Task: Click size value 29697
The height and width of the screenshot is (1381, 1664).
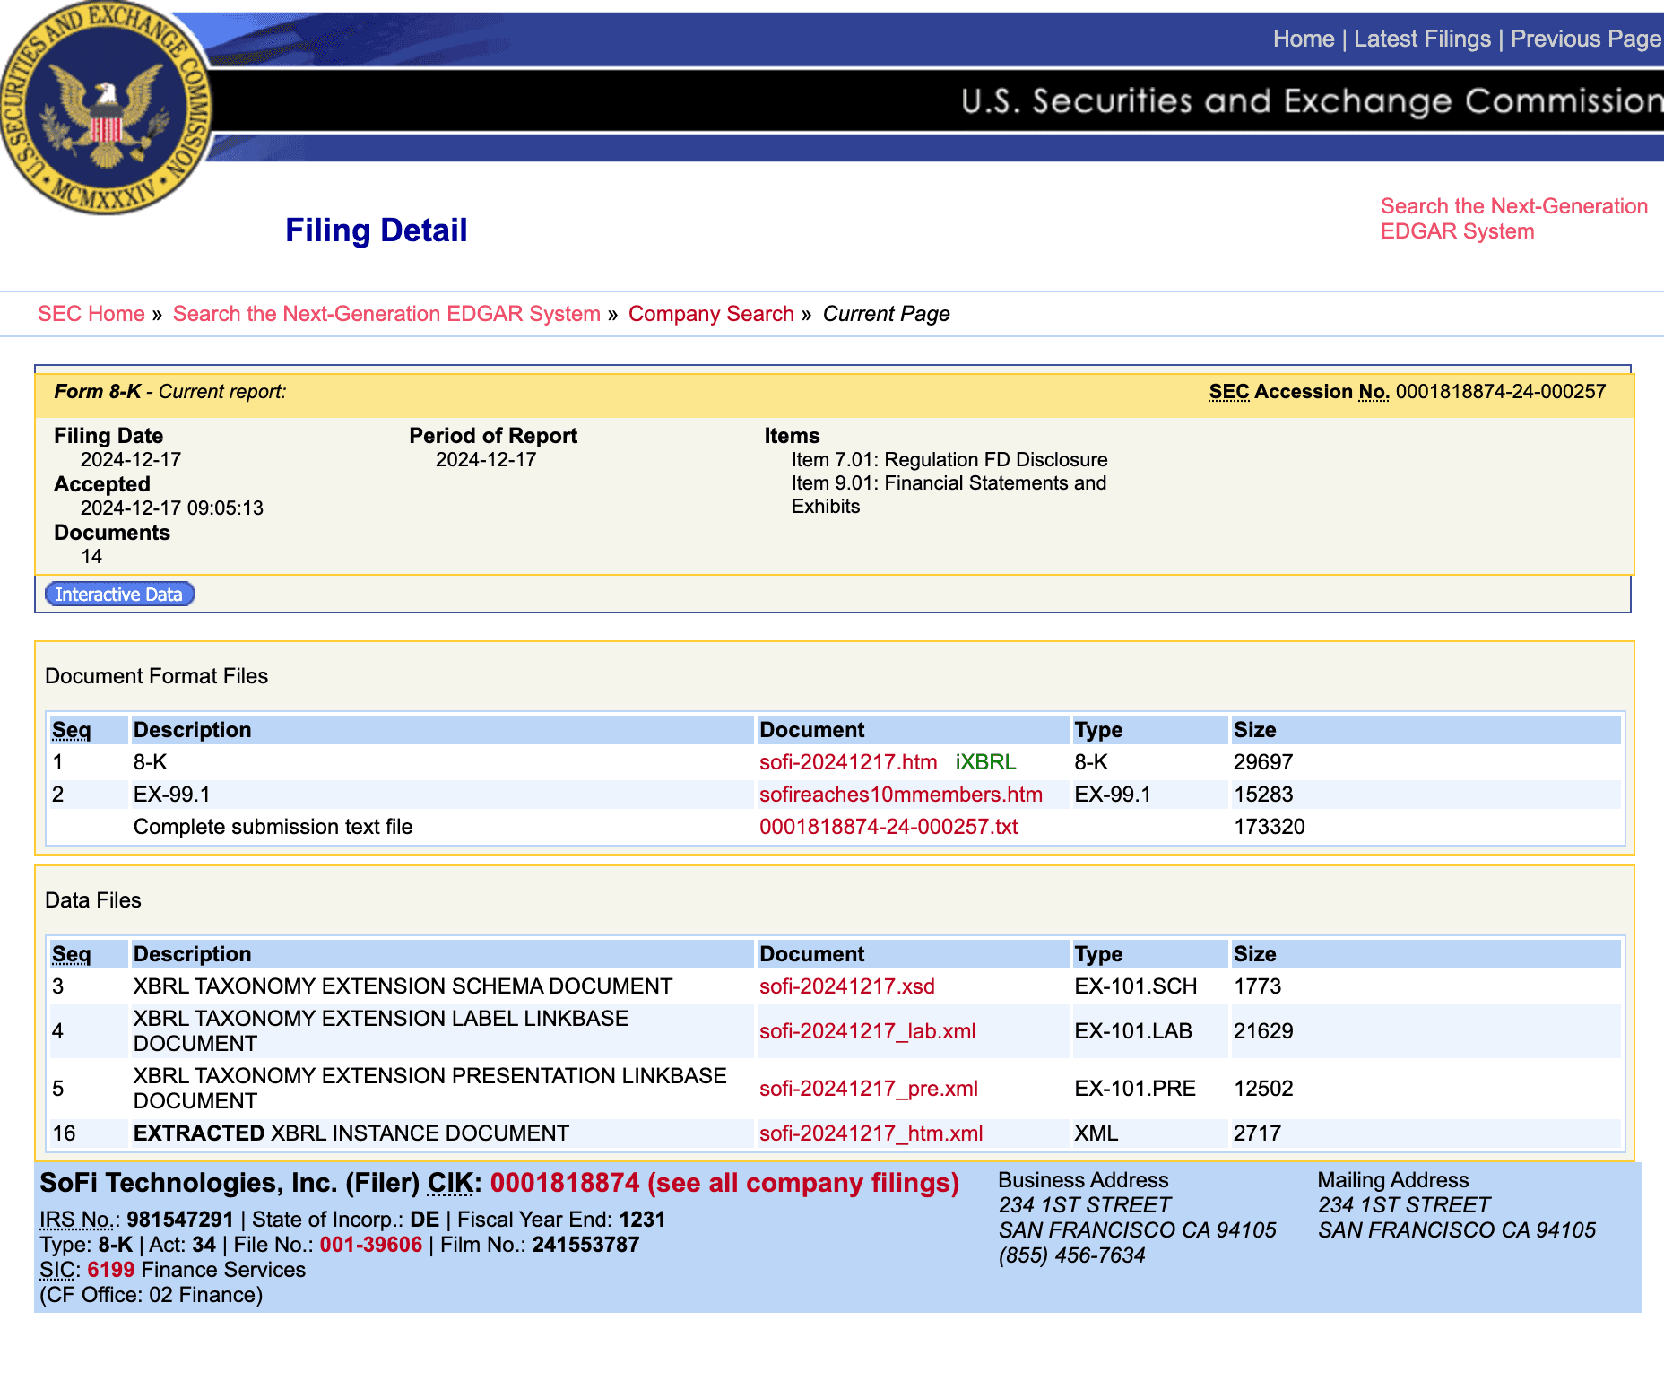Action: (x=1263, y=762)
